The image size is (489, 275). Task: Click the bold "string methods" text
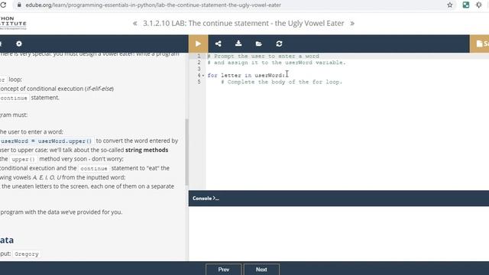[147, 150]
